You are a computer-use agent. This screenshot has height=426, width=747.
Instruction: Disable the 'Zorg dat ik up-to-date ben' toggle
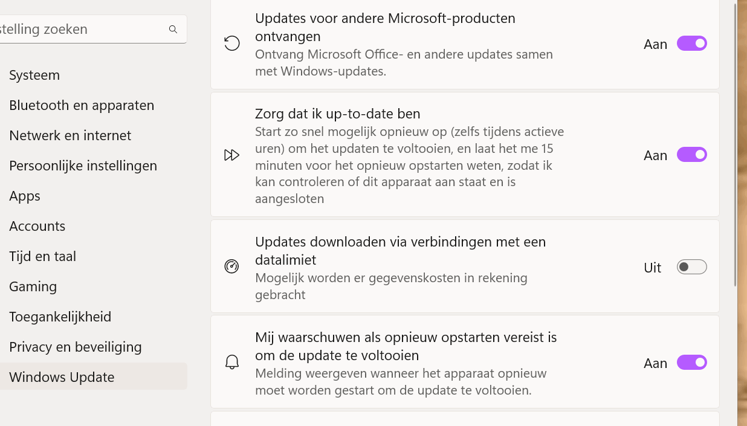(x=691, y=155)
